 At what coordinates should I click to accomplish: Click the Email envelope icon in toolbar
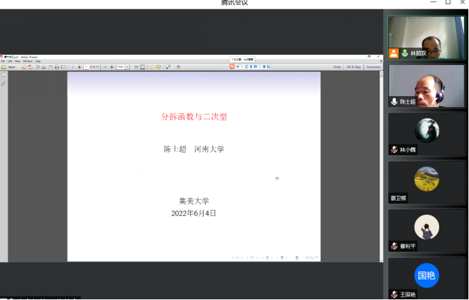click(x=64, y=67)
